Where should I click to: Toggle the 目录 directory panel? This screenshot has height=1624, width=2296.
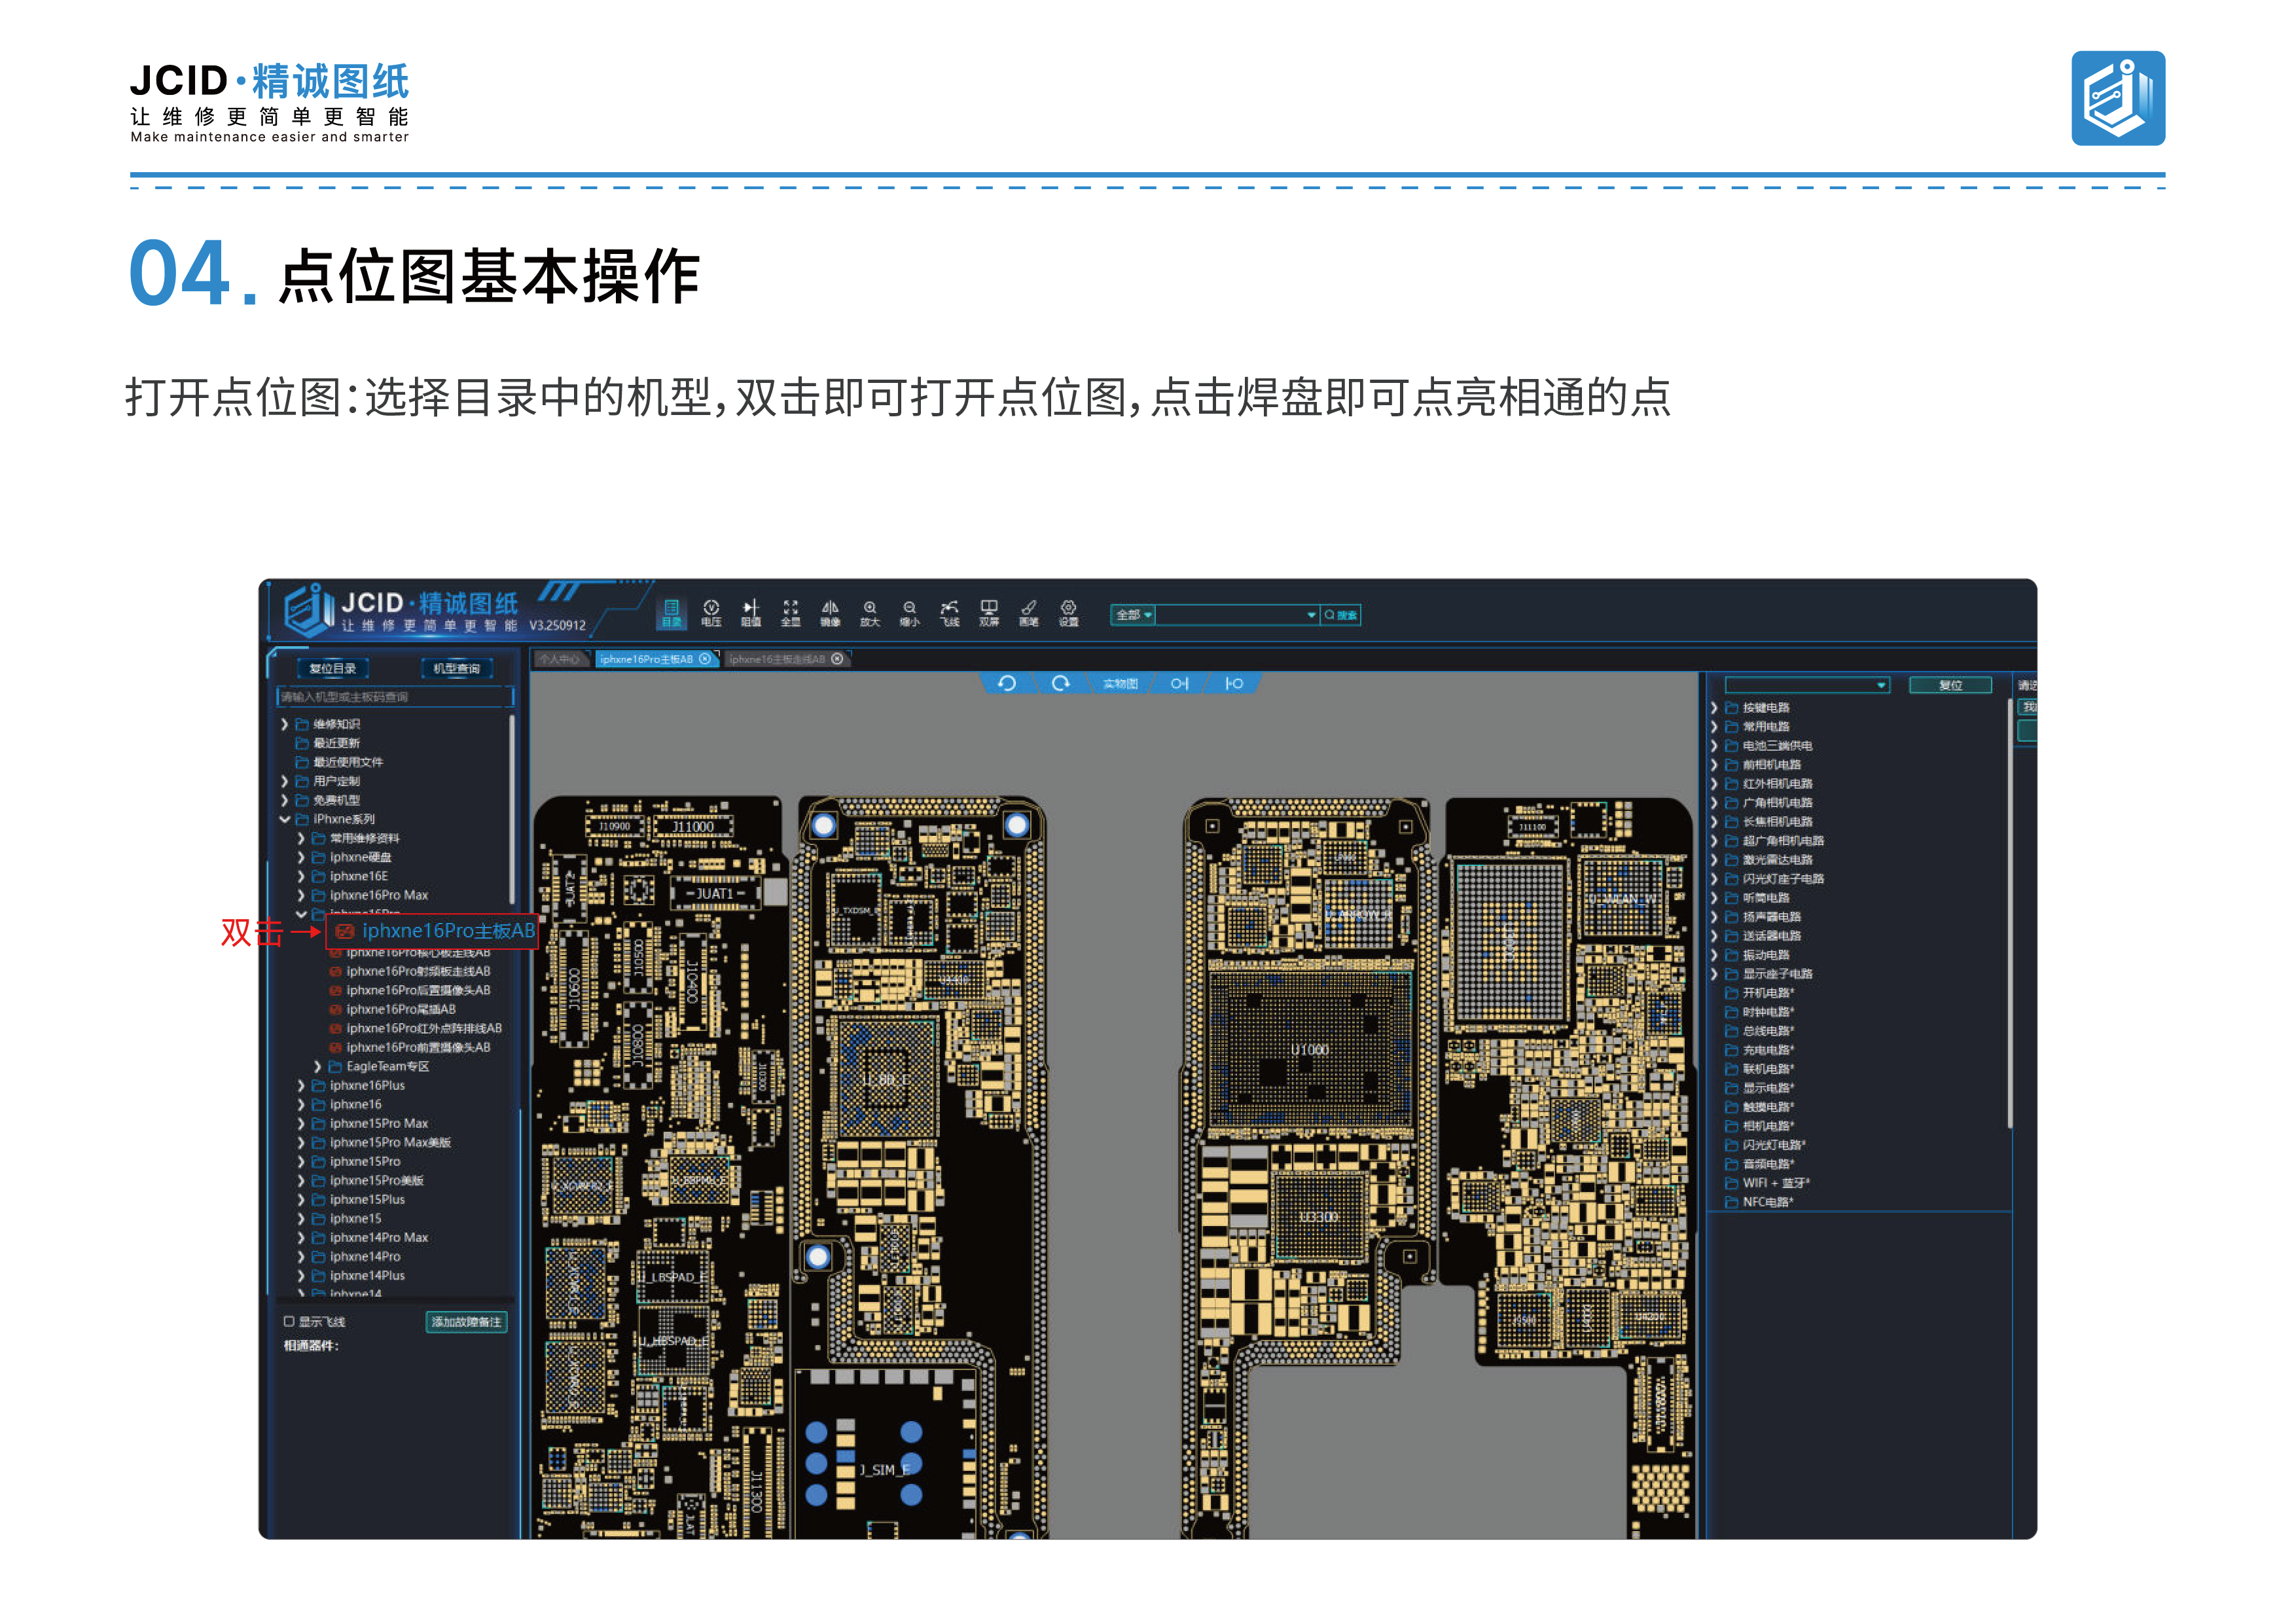click(671, 613)
